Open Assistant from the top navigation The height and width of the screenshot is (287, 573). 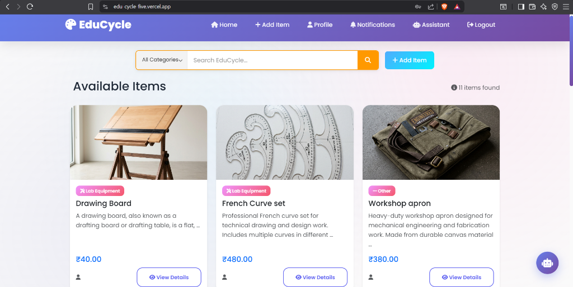pos(431,25)
